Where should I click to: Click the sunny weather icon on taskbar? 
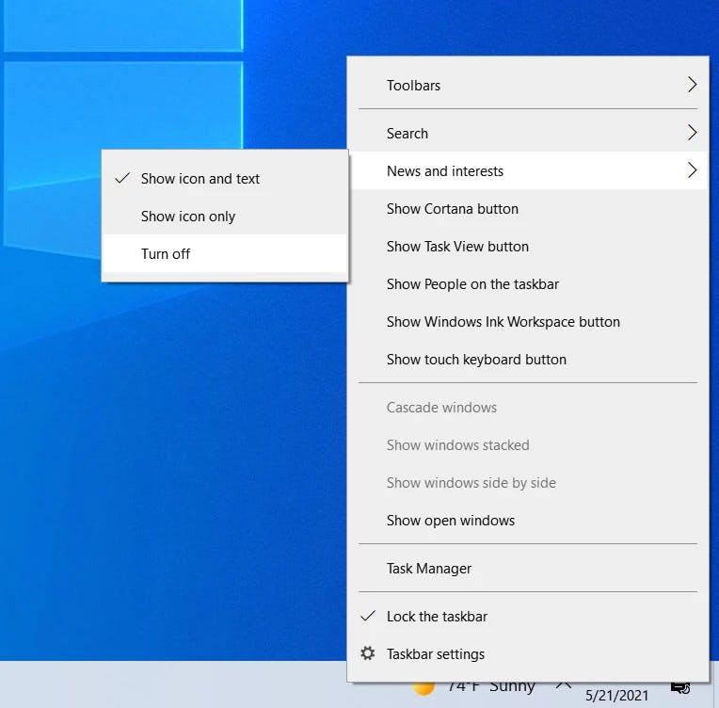[x=423, y=689]
